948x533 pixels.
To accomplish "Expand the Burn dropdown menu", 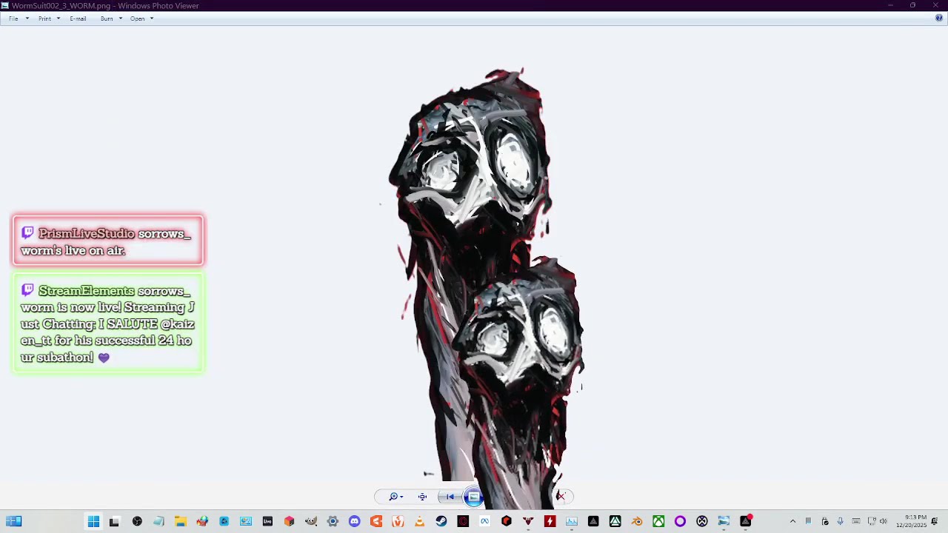I will [x=111, y=19].
